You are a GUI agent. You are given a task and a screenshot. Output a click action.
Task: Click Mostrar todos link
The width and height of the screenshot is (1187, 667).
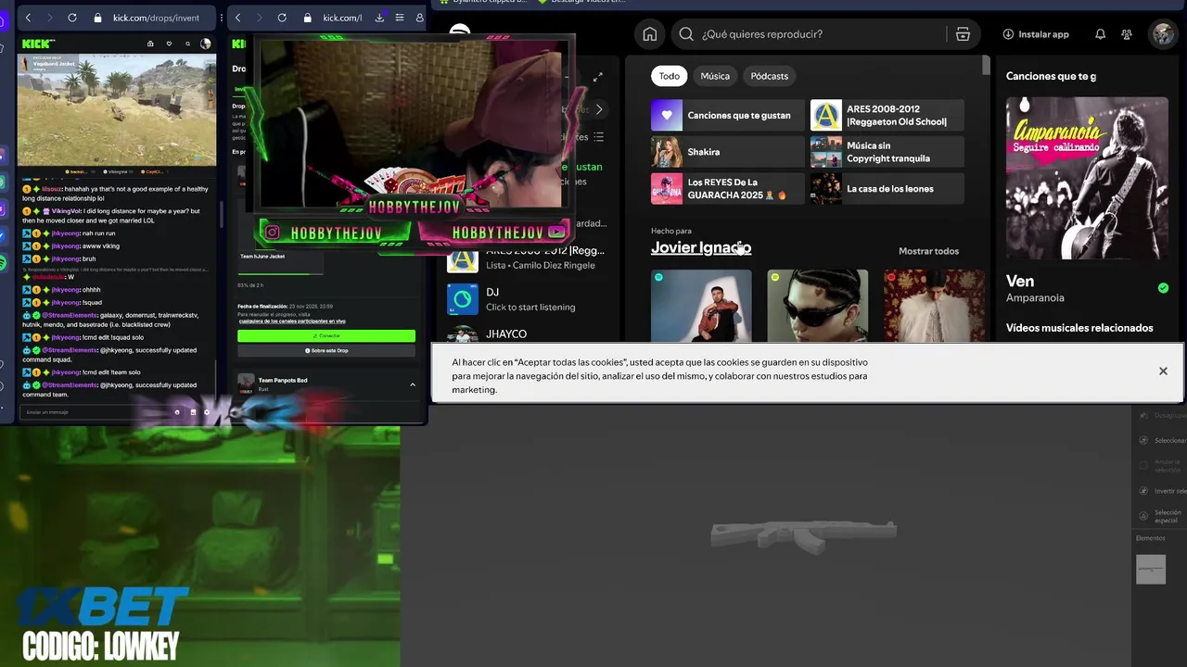928,251
